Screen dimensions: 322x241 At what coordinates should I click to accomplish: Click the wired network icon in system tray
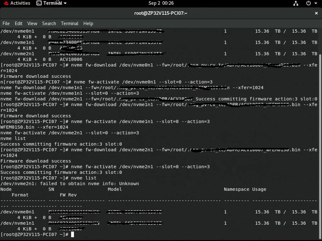click(x=296, y=3)
